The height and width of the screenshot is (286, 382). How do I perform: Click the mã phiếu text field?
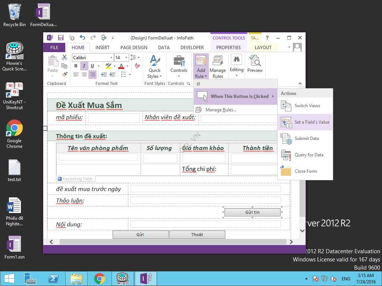click(114, 118)
